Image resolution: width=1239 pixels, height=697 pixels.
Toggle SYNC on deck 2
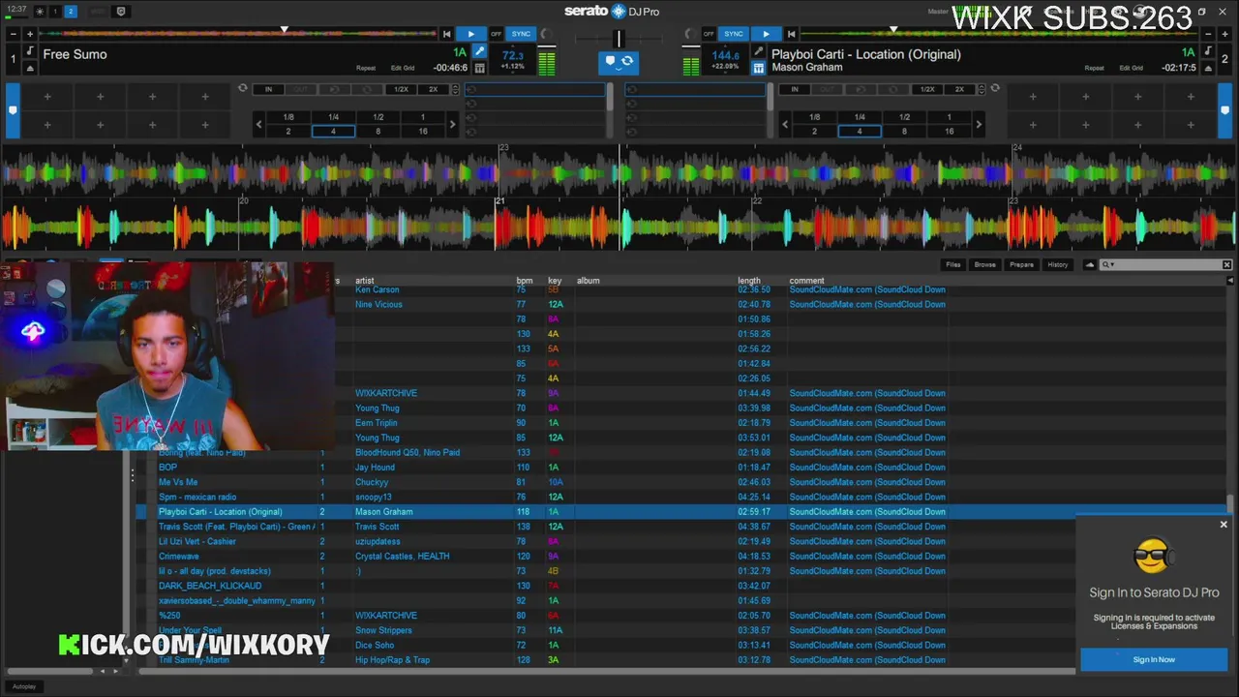(x=734, y=34)
